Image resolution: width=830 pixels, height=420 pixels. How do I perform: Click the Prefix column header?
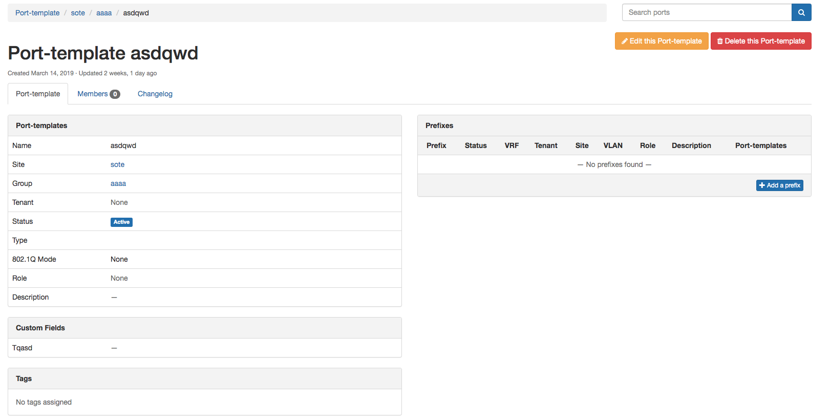coord(436,145)
